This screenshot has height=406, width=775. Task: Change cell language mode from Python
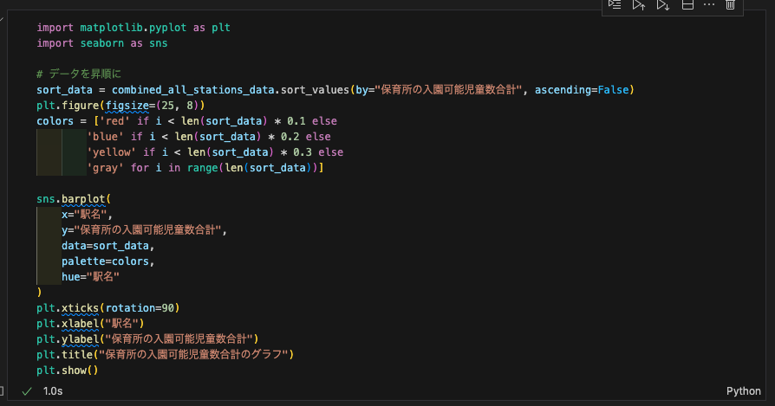click(744, 391)
